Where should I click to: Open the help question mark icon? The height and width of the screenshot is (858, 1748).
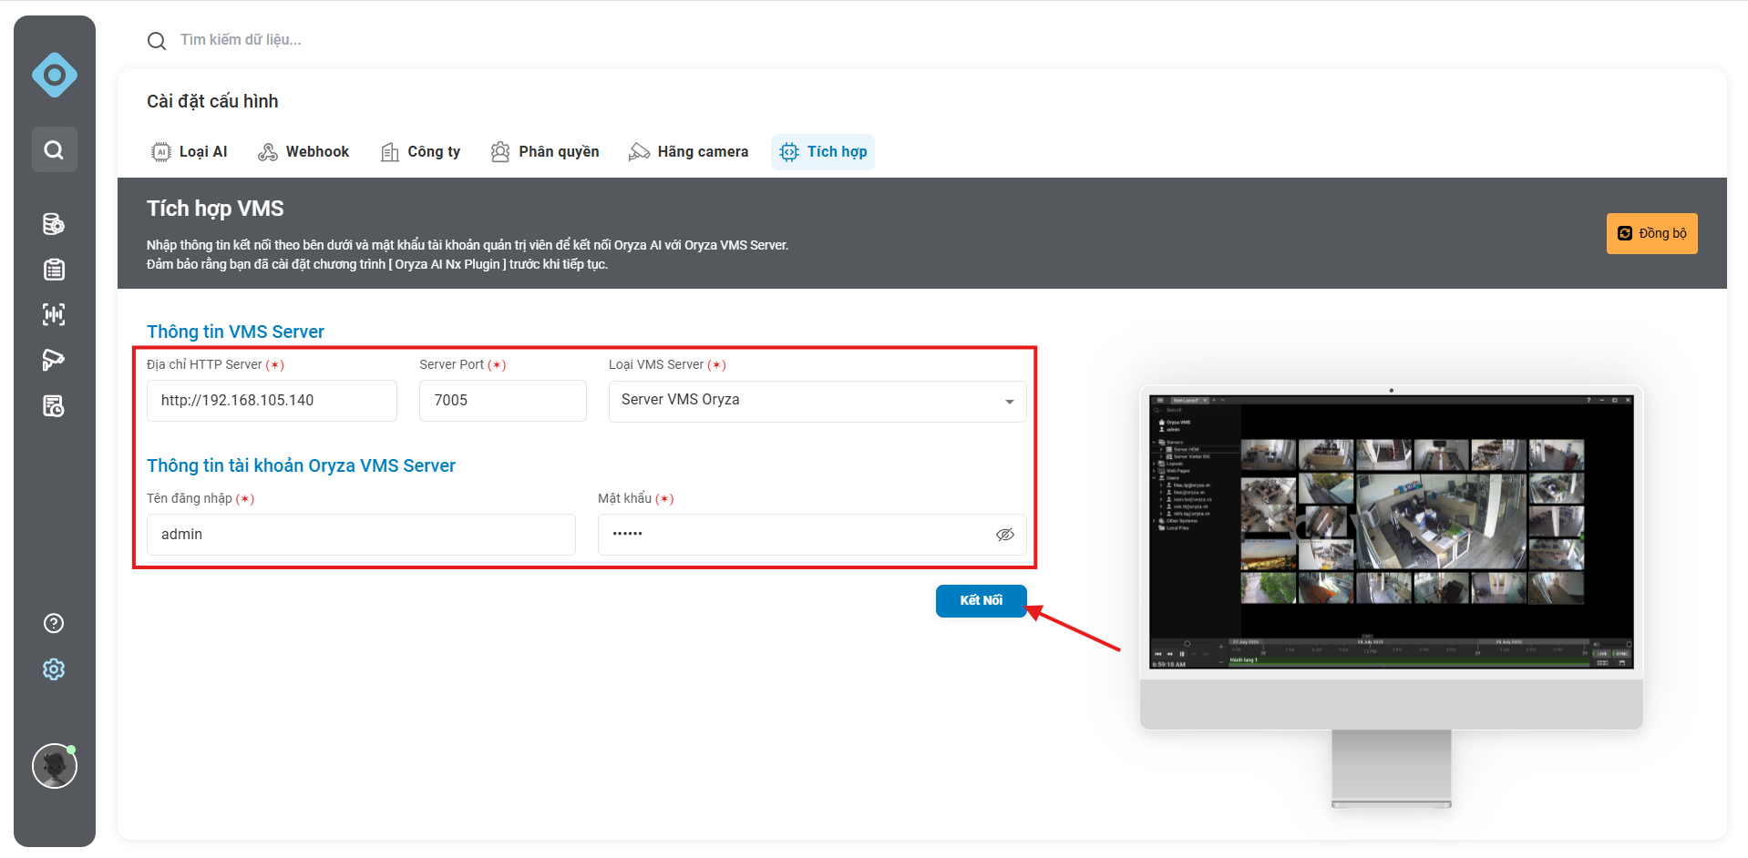pyautogui.click(x=54, y=623)
